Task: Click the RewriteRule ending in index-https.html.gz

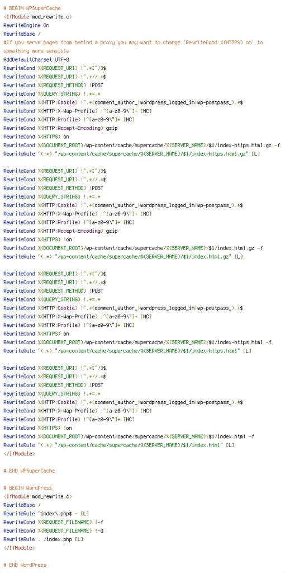Action: pos(132,154)
